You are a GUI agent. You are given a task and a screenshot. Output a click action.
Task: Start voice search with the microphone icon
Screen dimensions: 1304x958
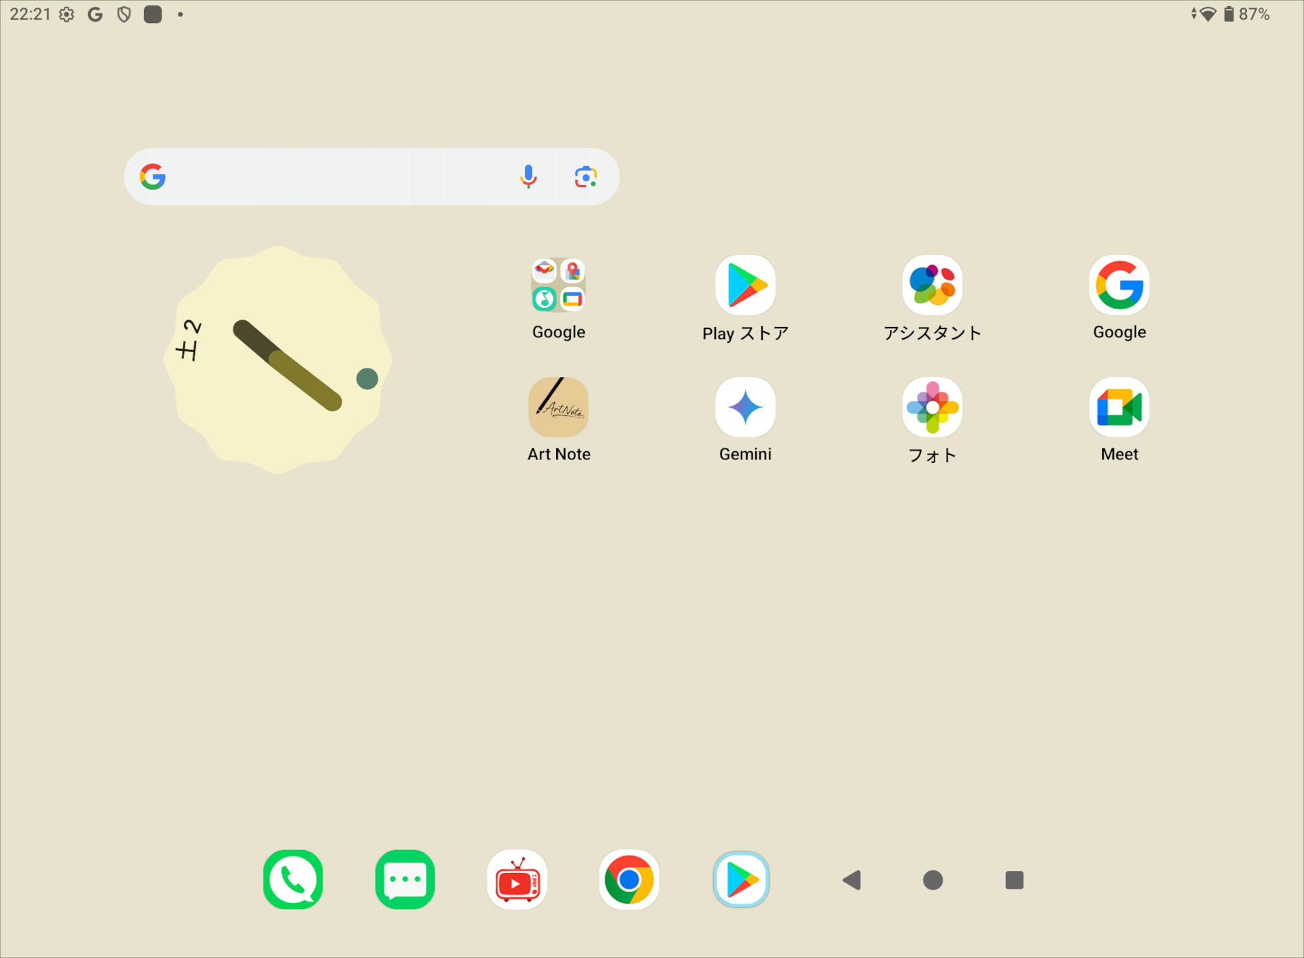(x=528, y=176)
